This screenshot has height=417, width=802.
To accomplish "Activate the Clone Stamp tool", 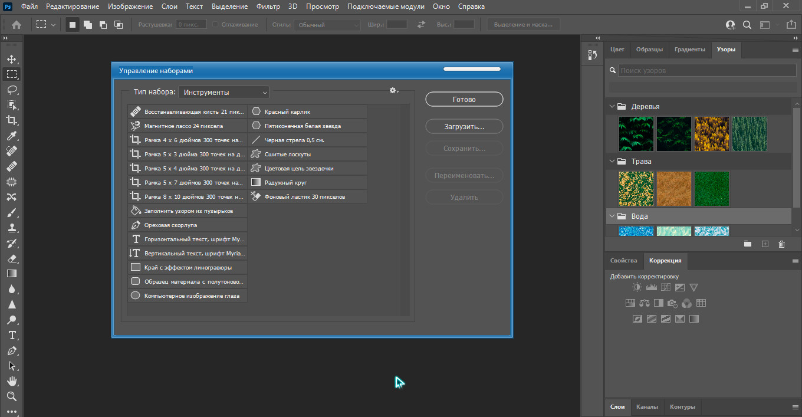I will point(12,228).
